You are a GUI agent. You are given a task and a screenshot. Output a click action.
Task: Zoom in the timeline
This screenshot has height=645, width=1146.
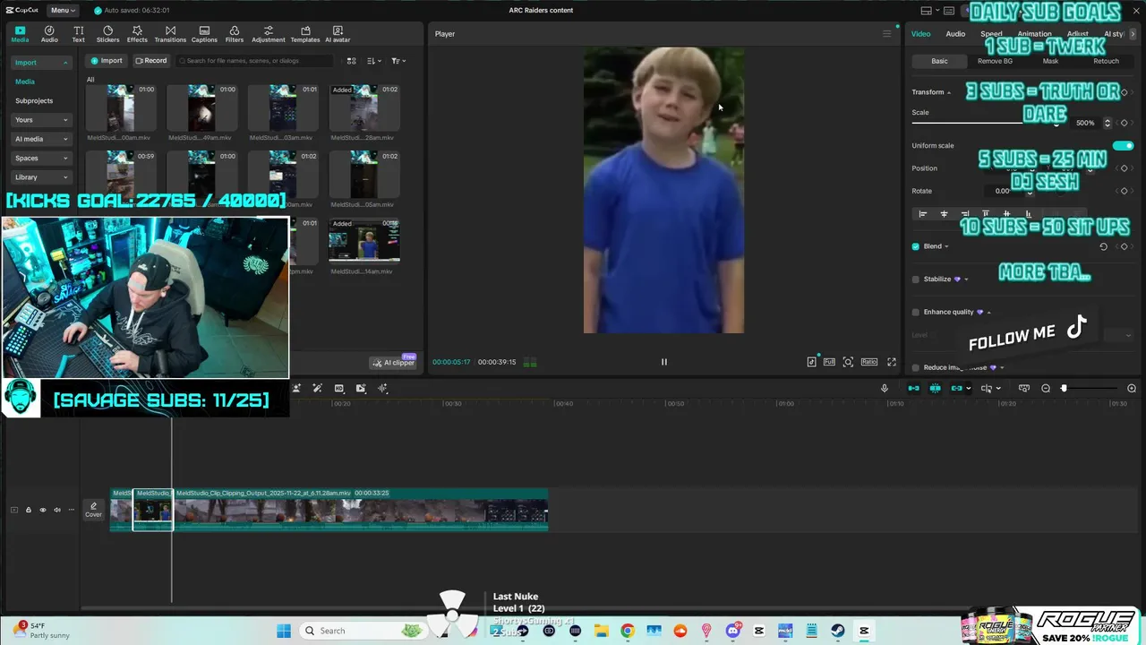1132,388
